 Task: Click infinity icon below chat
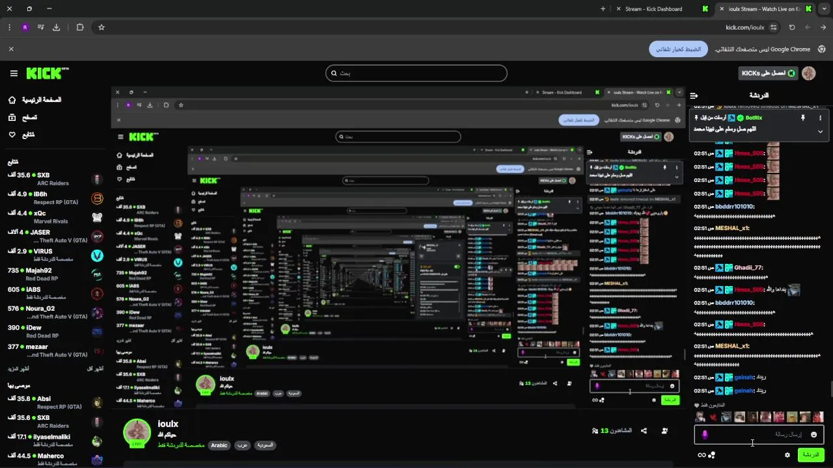702,455
